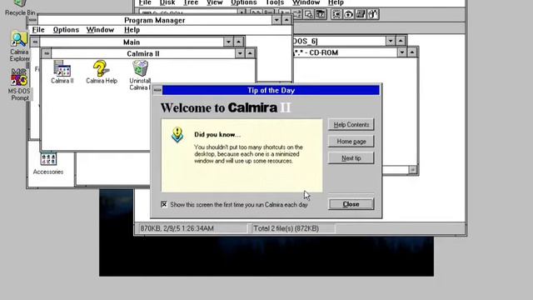The height and width of the screenshot is (300, 533).
Task: Click status text 'Total 2 file(s) (872KB)'
Action: coord(286,228)
